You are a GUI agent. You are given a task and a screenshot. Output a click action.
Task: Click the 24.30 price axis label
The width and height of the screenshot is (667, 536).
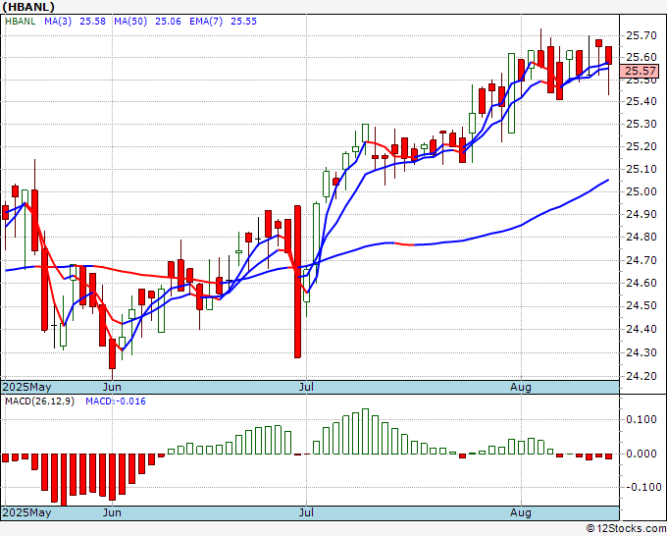[x=641, y=353]
